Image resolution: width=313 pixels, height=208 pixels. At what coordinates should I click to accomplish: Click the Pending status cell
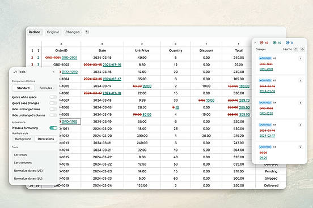point(271,171)
